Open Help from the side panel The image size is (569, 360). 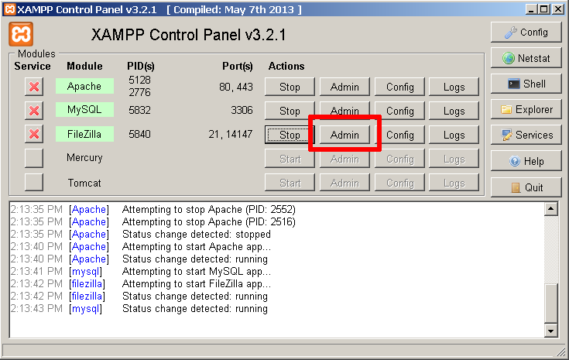526,161
